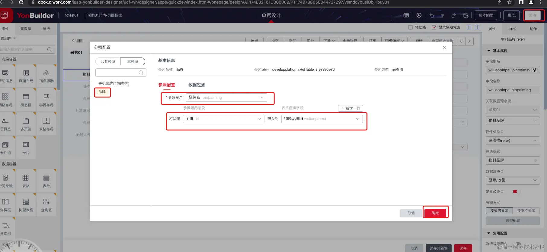Open the 物料品牌 associated field dropdown
The height and width of the screenshot is (252, 547).
513,121
